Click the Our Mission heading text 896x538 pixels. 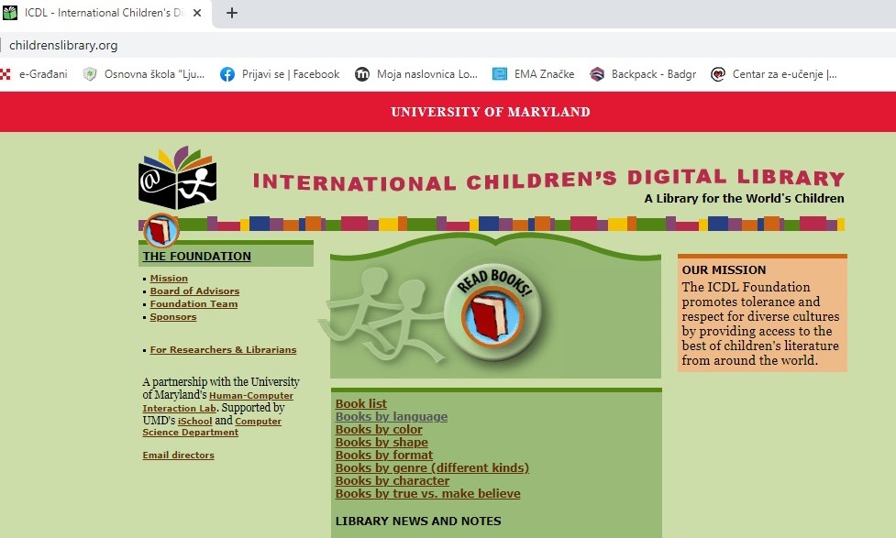tap(724, 270)
